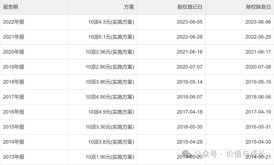Click the 2019年报 row label
274x165 pixels.
point(14,67)
